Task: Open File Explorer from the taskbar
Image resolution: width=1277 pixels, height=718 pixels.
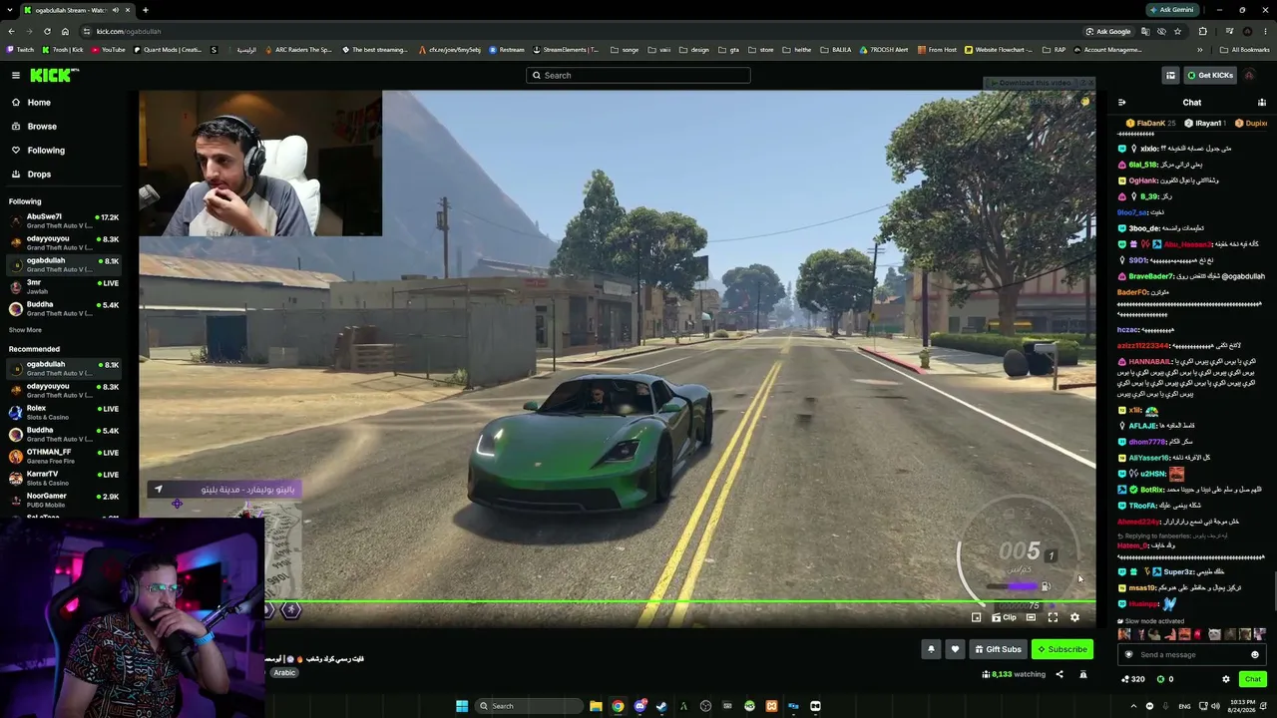Action: point(596,706)
